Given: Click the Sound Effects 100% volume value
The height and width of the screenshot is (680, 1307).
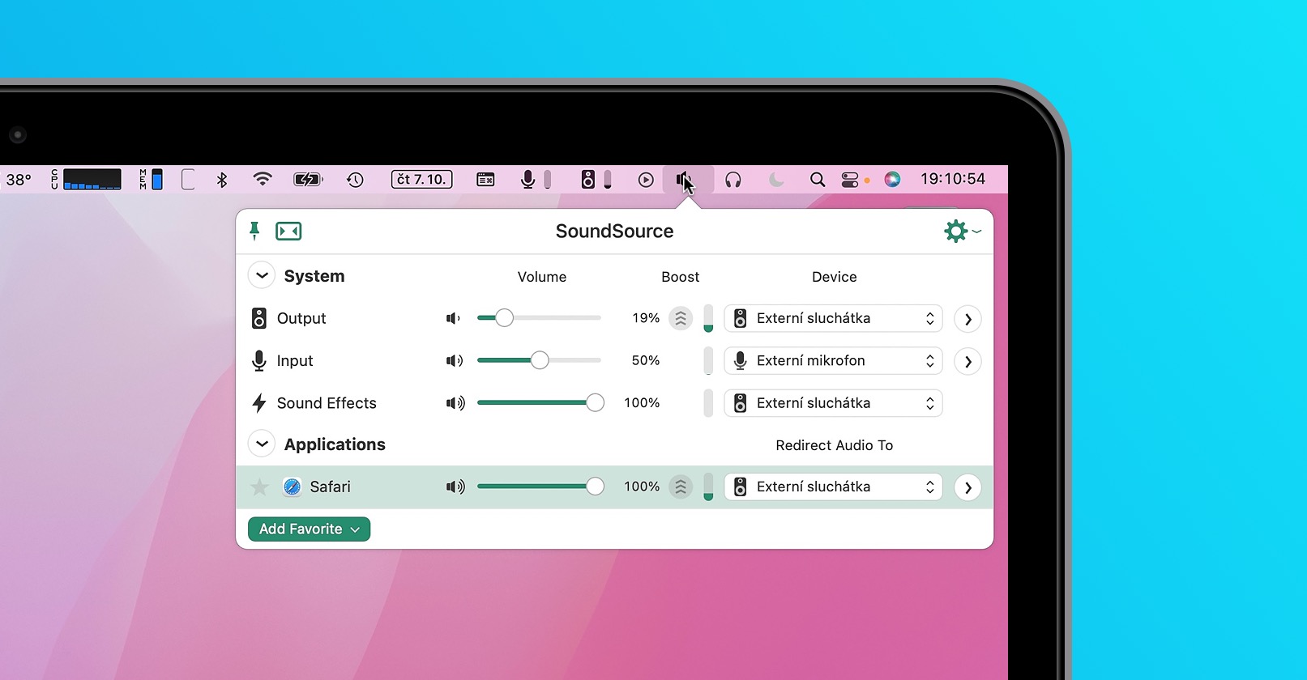Looking at the screenshot, I should point(642,402).
